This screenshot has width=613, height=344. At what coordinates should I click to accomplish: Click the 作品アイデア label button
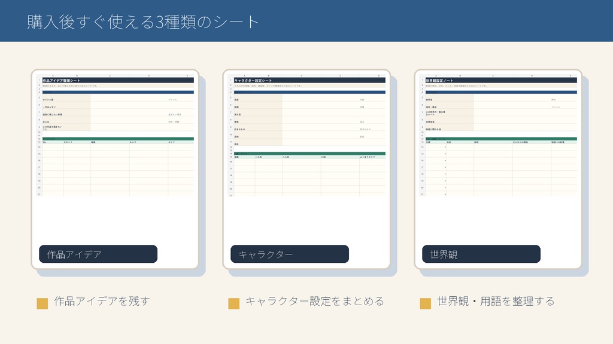click(x=98, y=254)
